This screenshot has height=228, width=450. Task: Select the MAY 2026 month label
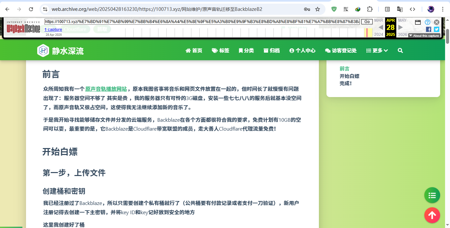click(x=402, y=20)
